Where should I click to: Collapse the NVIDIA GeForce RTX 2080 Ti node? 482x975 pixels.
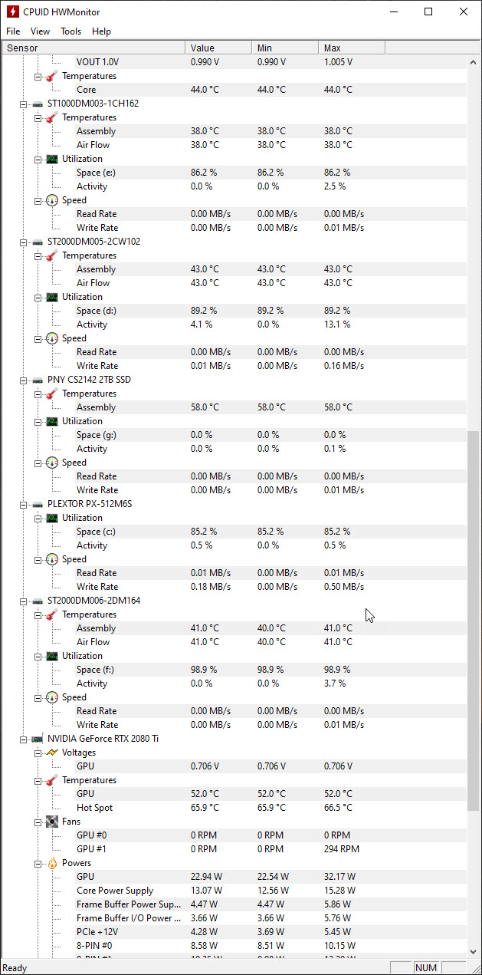[23, 739]
